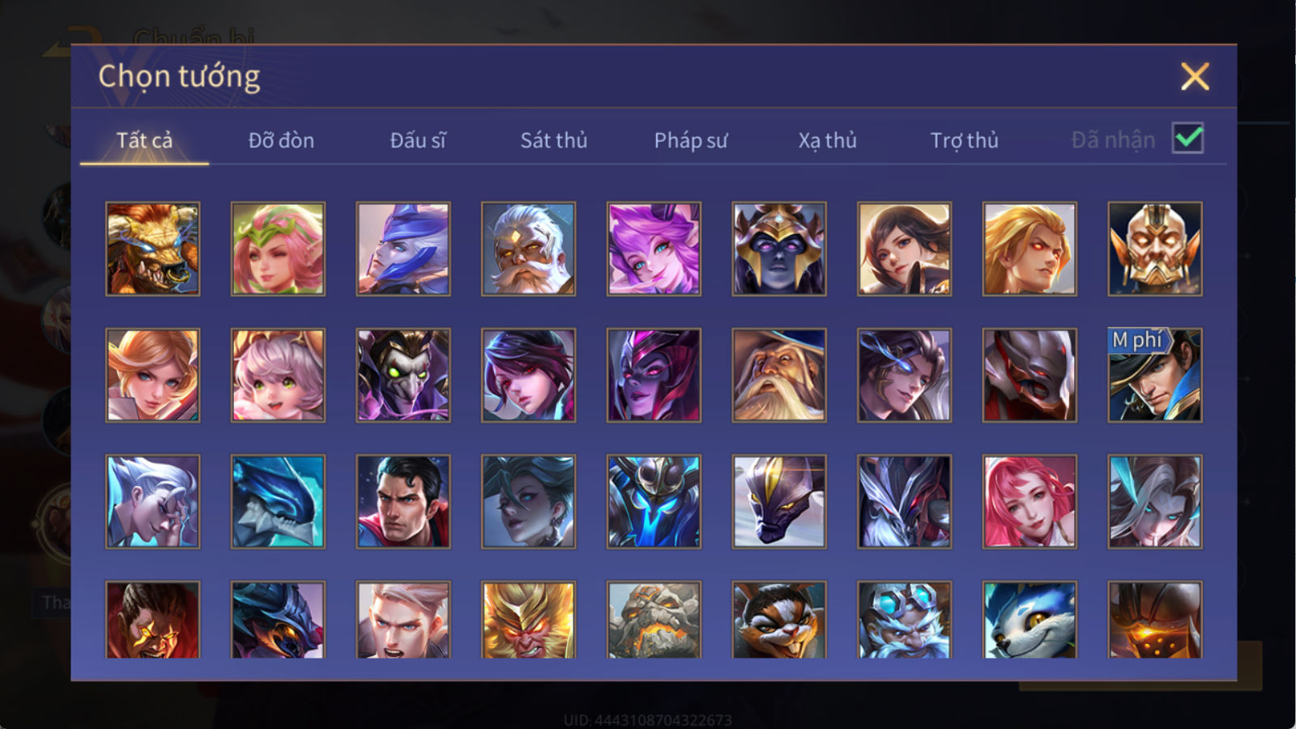
Task: Select the rock golem hero portrait
Action: [x=654, y=619]
